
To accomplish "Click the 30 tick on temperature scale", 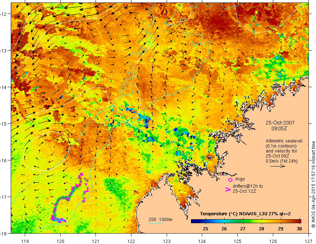I will coord(299,229).
